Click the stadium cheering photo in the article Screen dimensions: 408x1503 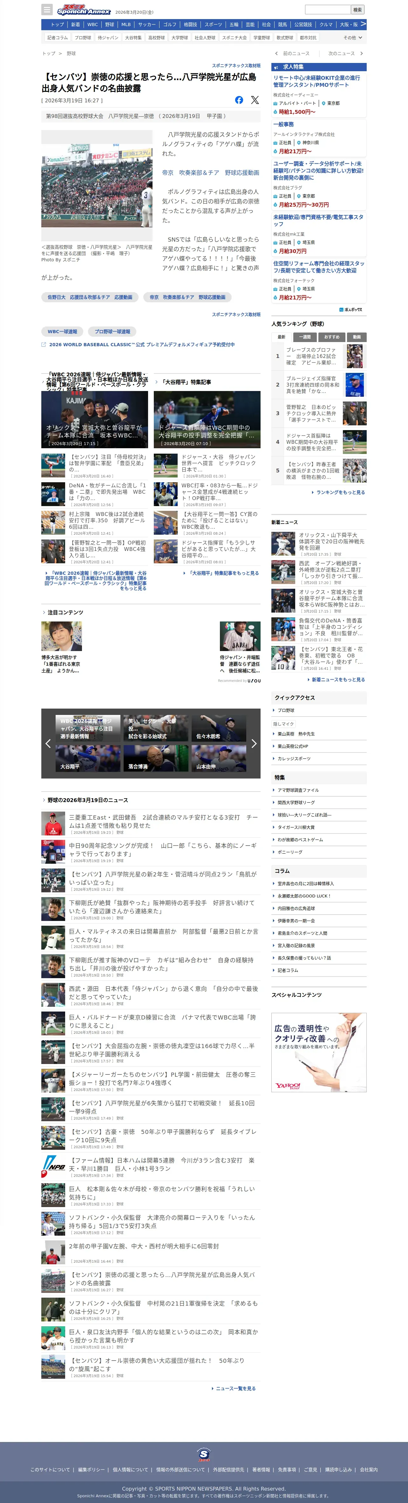(97, 186)
